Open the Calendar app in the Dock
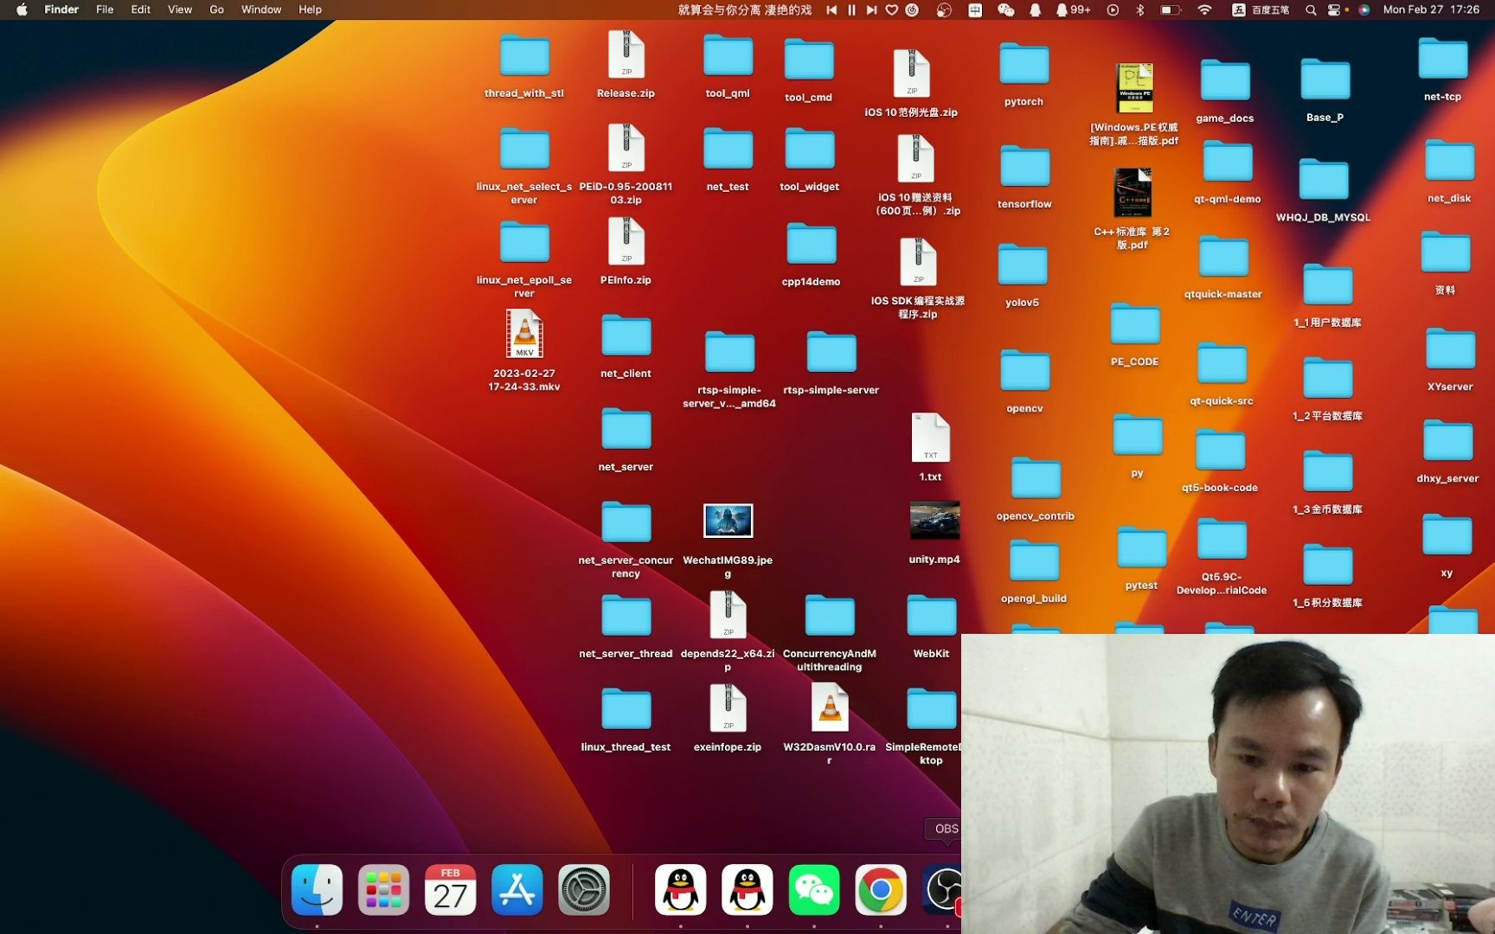The width and height of the screenshot is (1495, 934). (450, 890)
